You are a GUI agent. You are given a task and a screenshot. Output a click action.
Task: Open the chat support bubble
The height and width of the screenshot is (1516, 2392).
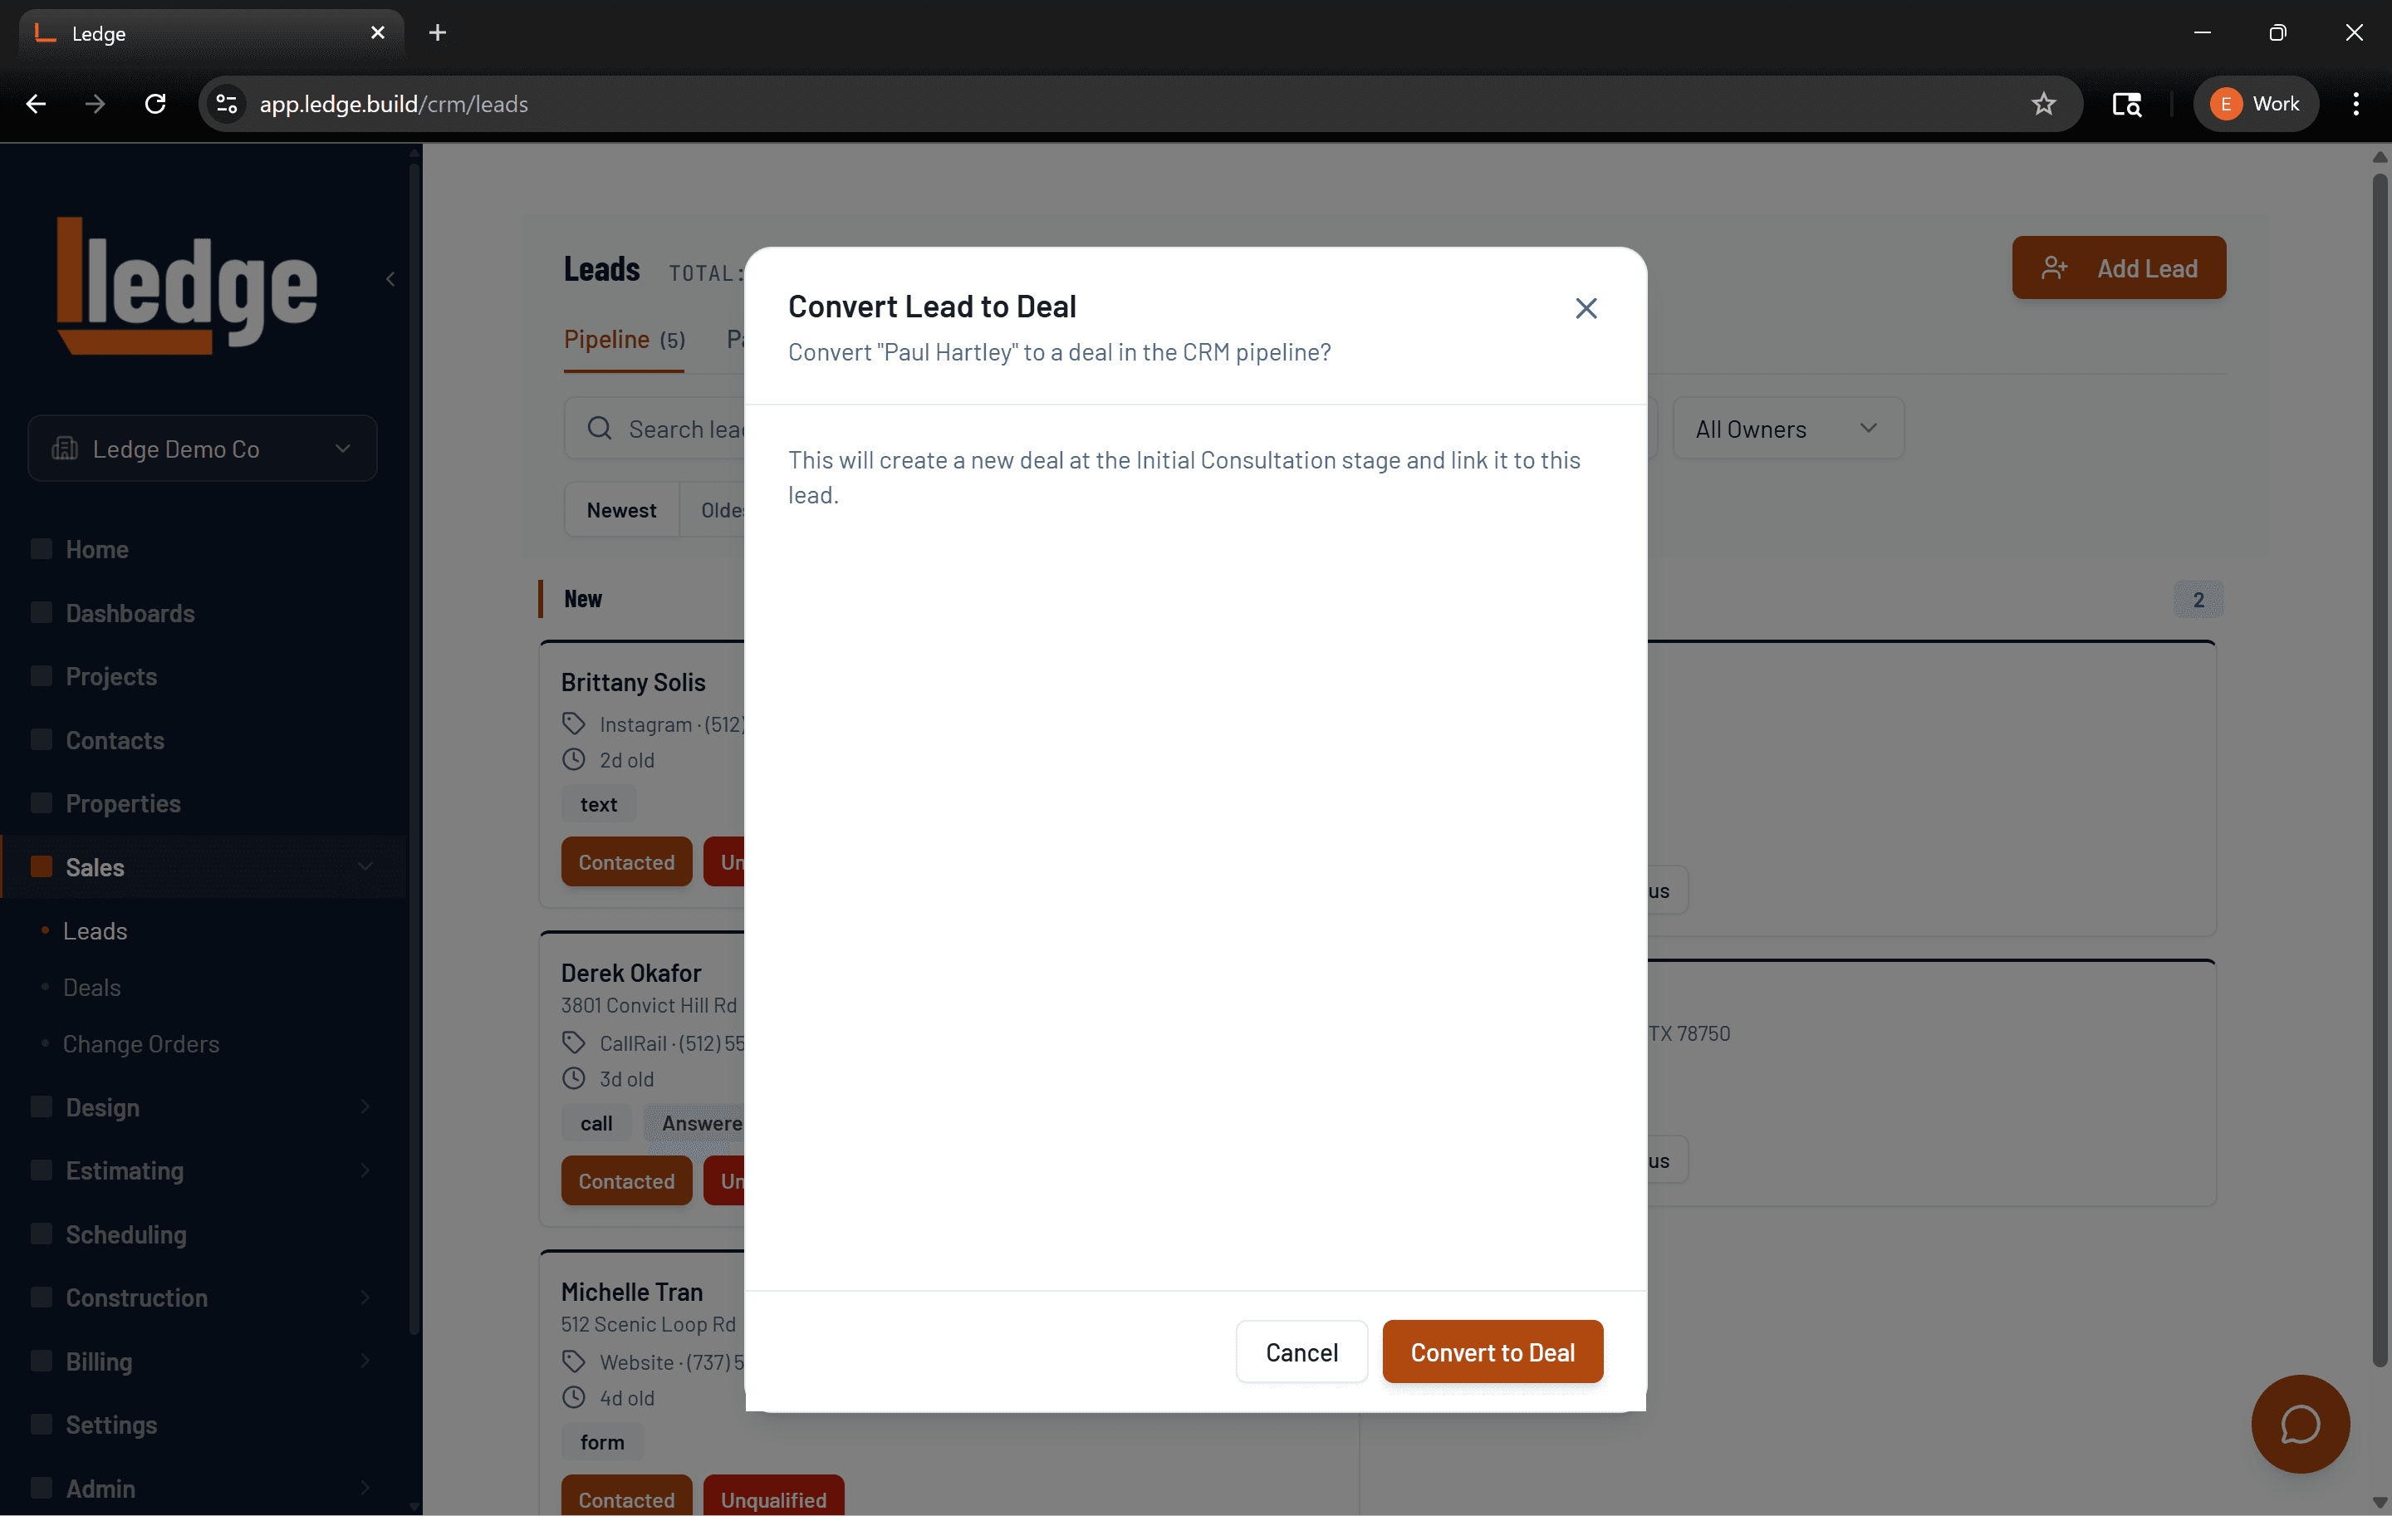pos(2300,1424)
